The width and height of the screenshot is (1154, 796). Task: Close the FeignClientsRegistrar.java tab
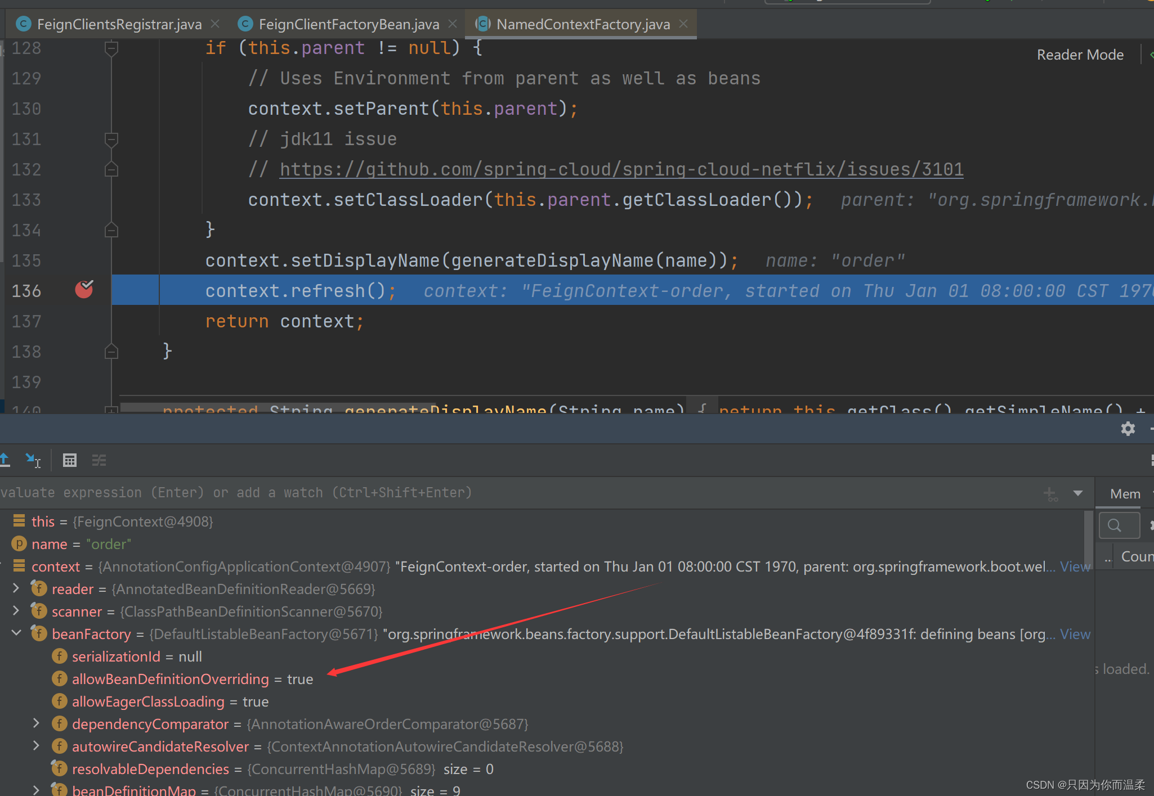215,24
